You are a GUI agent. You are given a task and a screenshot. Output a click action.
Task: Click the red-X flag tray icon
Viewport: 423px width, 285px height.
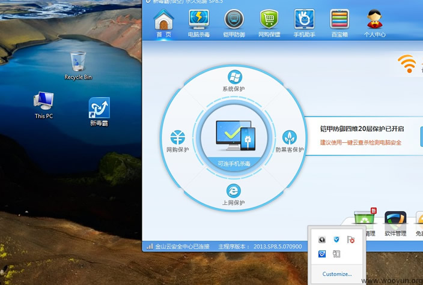pos(351,239)
